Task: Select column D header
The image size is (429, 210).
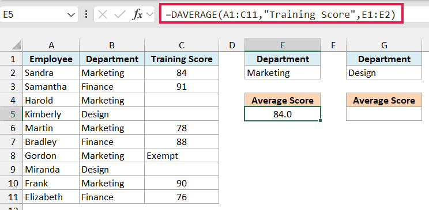Action: click(x=232, y=45)
